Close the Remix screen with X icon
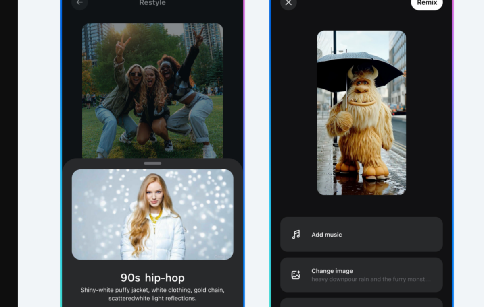 point(288,3)
